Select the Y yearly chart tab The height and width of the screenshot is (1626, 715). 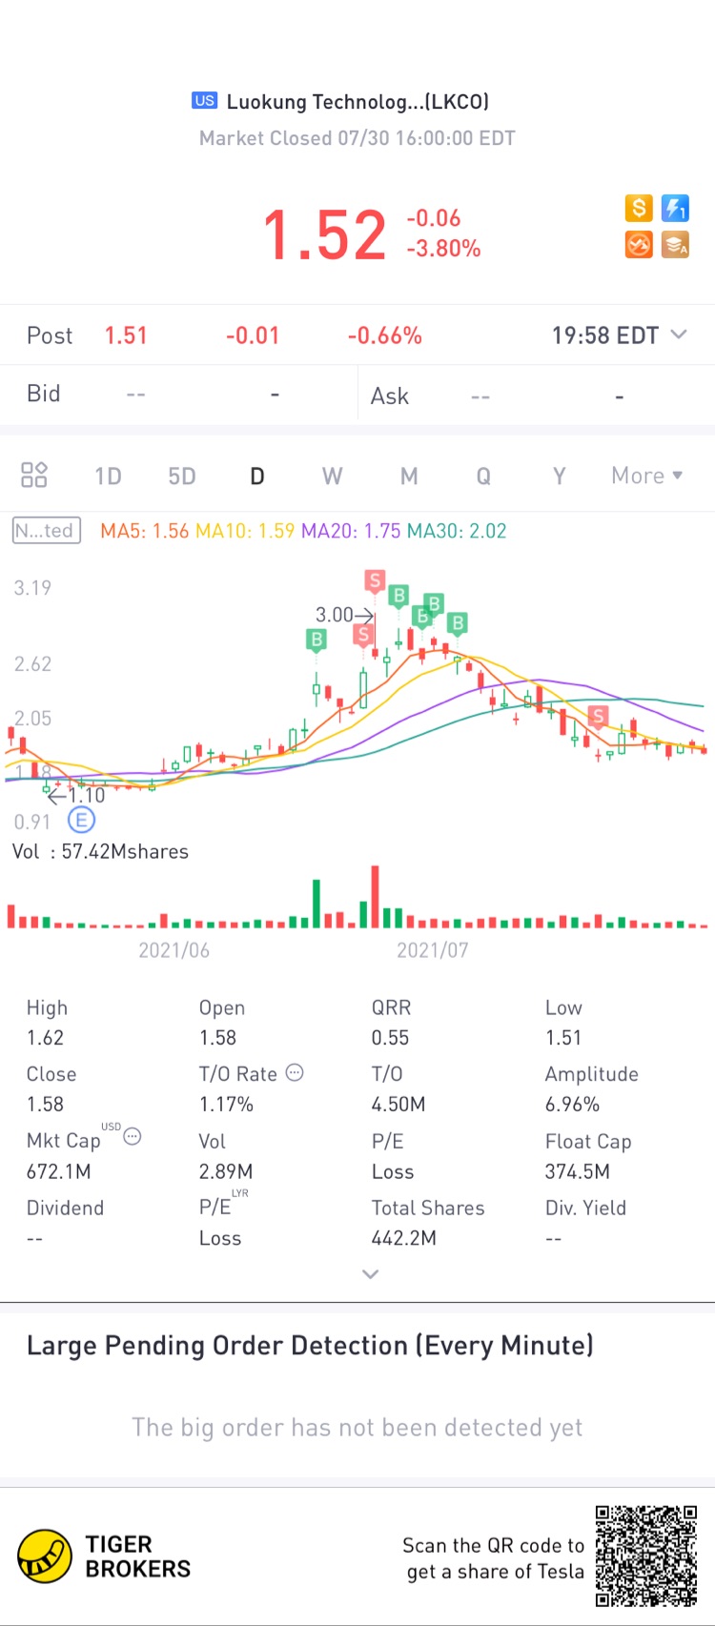560,476
